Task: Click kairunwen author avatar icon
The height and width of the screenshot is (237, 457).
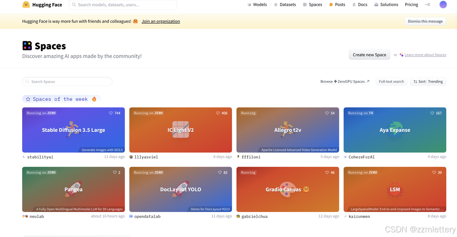Action: 345,216
